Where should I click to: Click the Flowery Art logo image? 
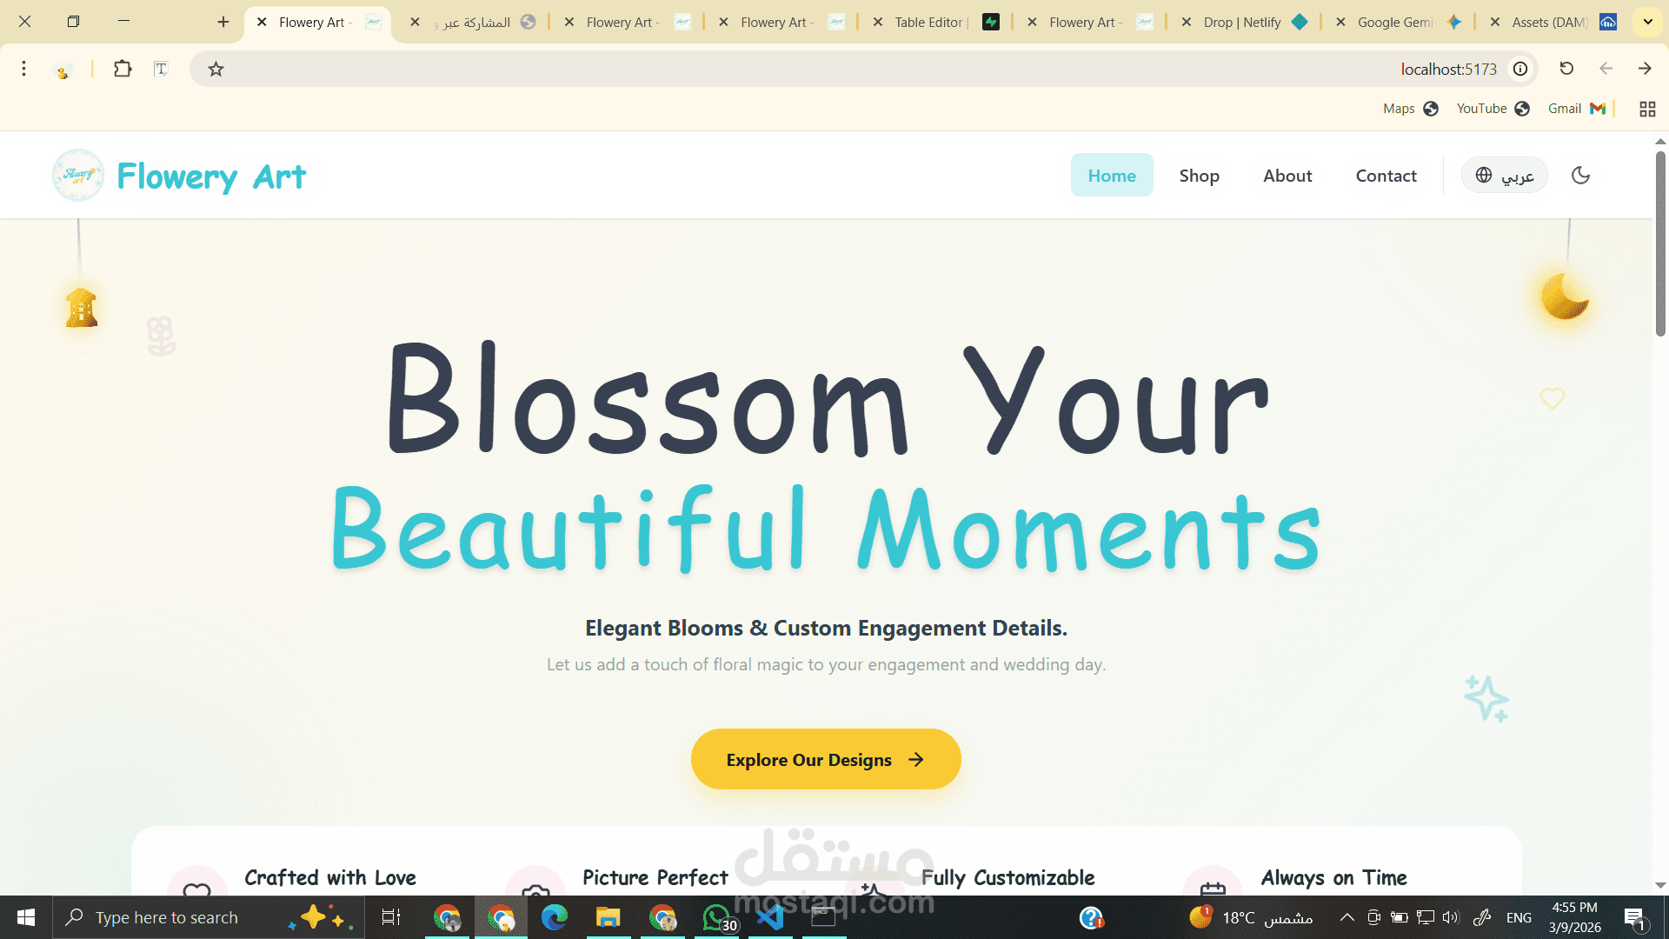[x=78, y=176]
